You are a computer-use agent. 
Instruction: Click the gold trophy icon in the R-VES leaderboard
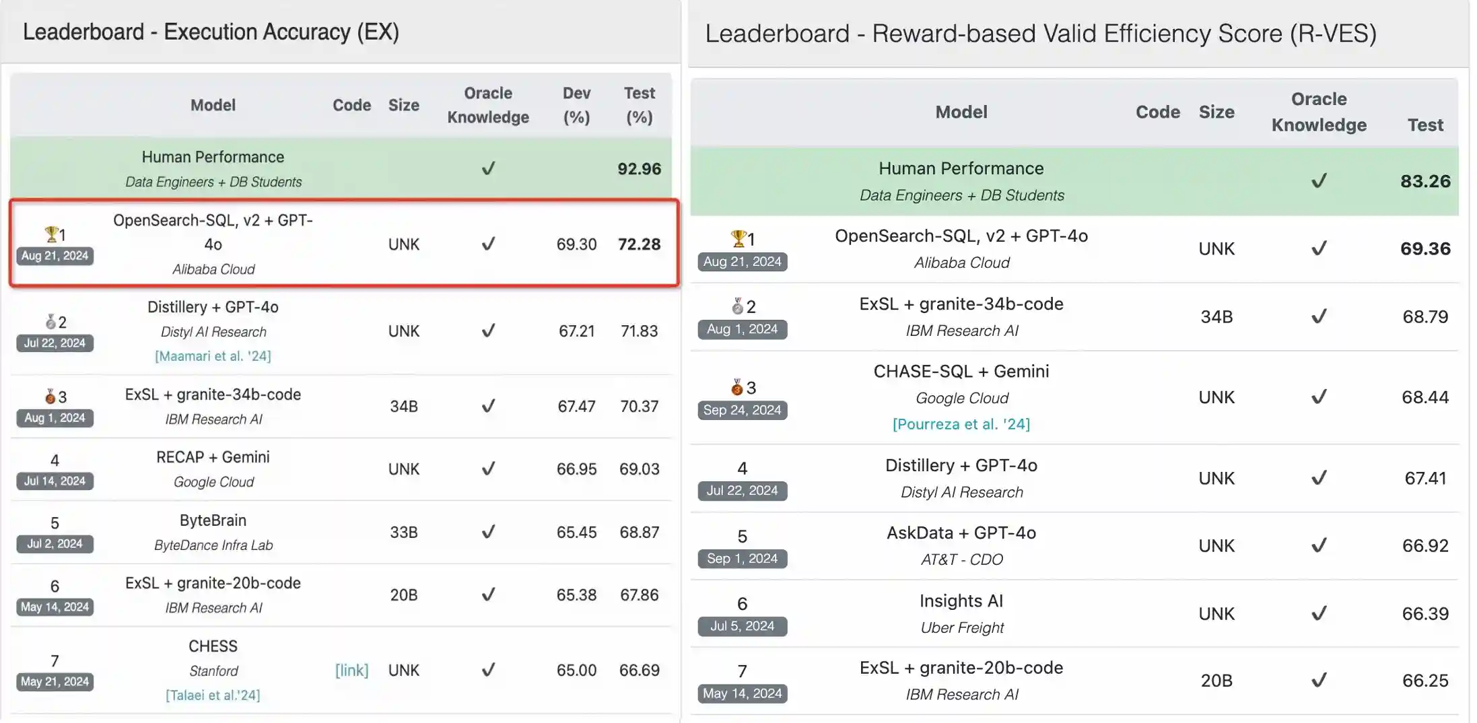738,238
